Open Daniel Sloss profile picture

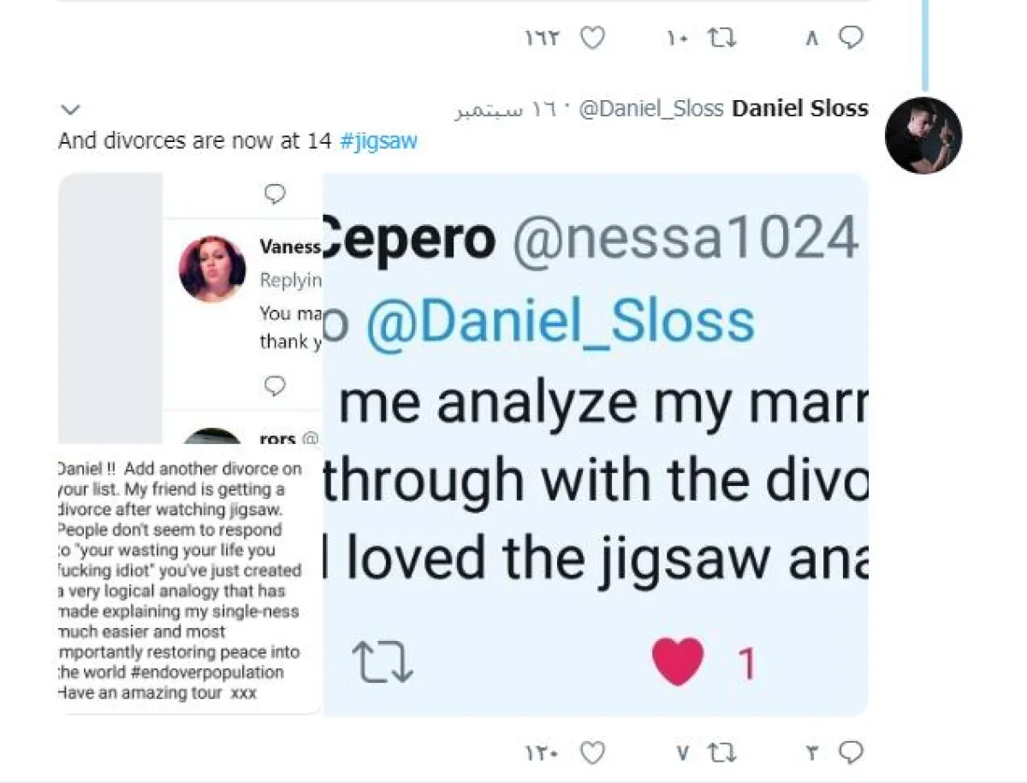(923, 136)
